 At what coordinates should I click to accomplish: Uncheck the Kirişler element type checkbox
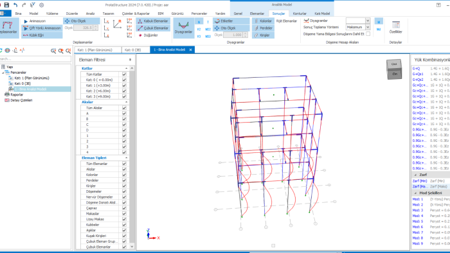click(x=124, y=186)
